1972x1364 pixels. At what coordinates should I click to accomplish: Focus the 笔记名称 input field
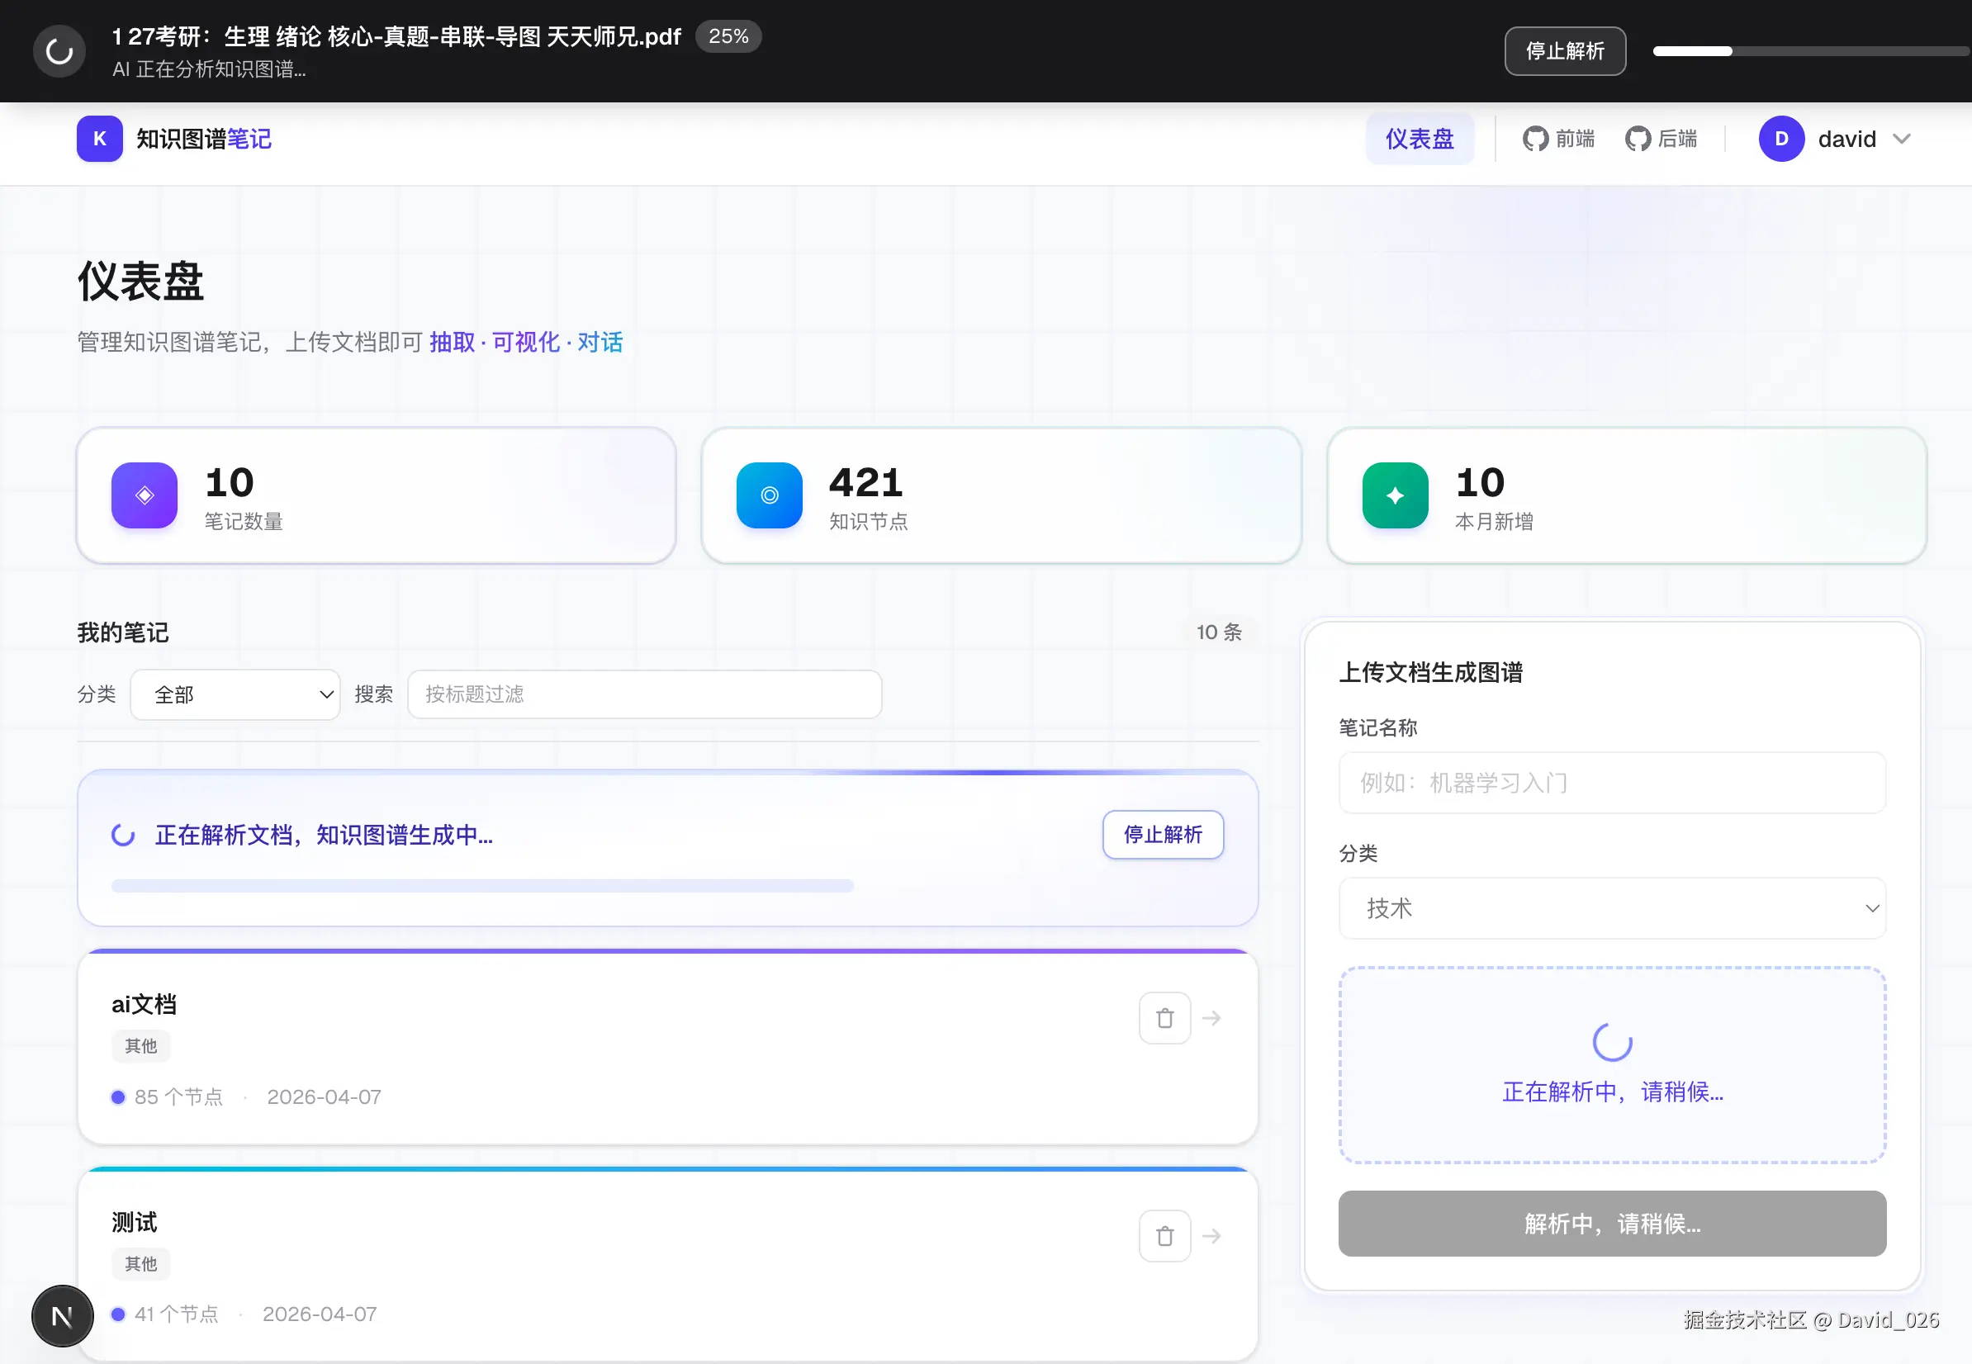click(x=1611, y=783)
